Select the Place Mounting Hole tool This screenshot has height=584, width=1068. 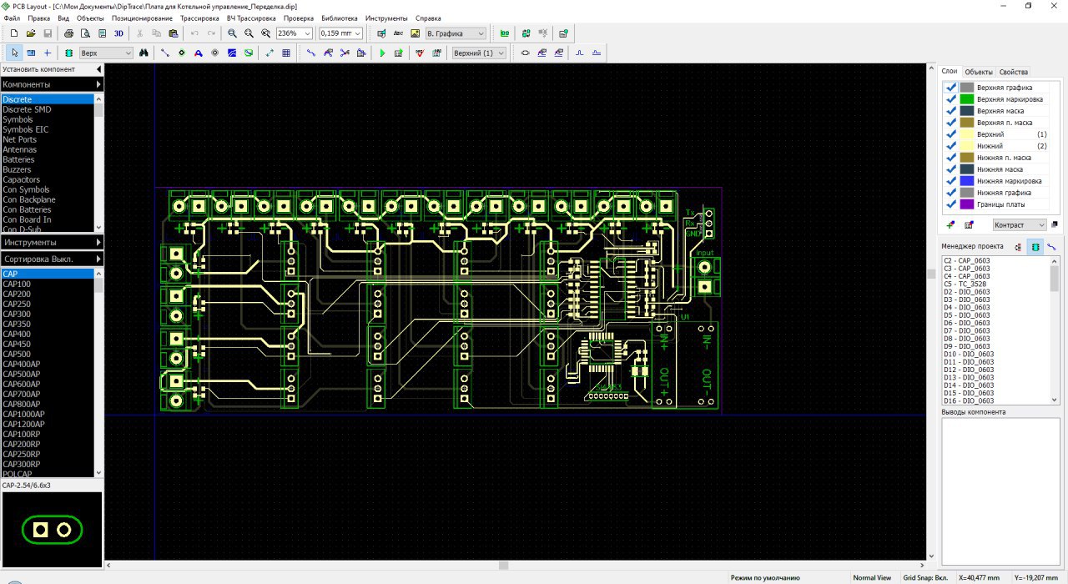[x=214, y=53]
